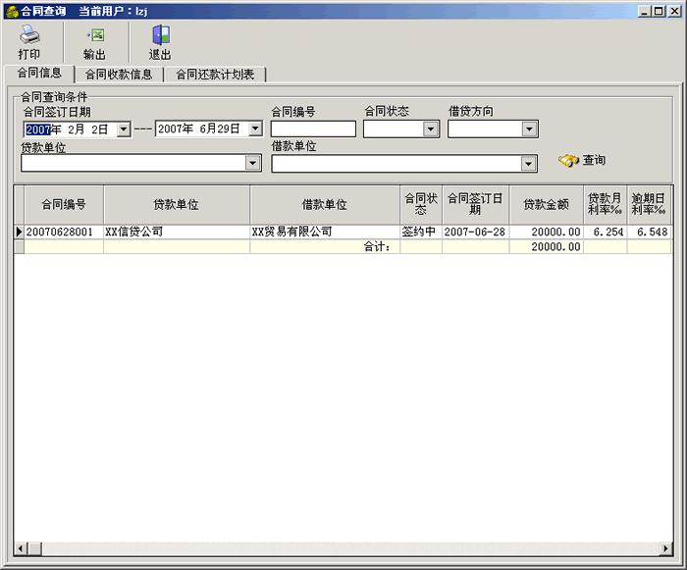Click the horizontal scrollbar left arrow
The width and height of the screenshot is (687, 570).
tap(21, 548)
